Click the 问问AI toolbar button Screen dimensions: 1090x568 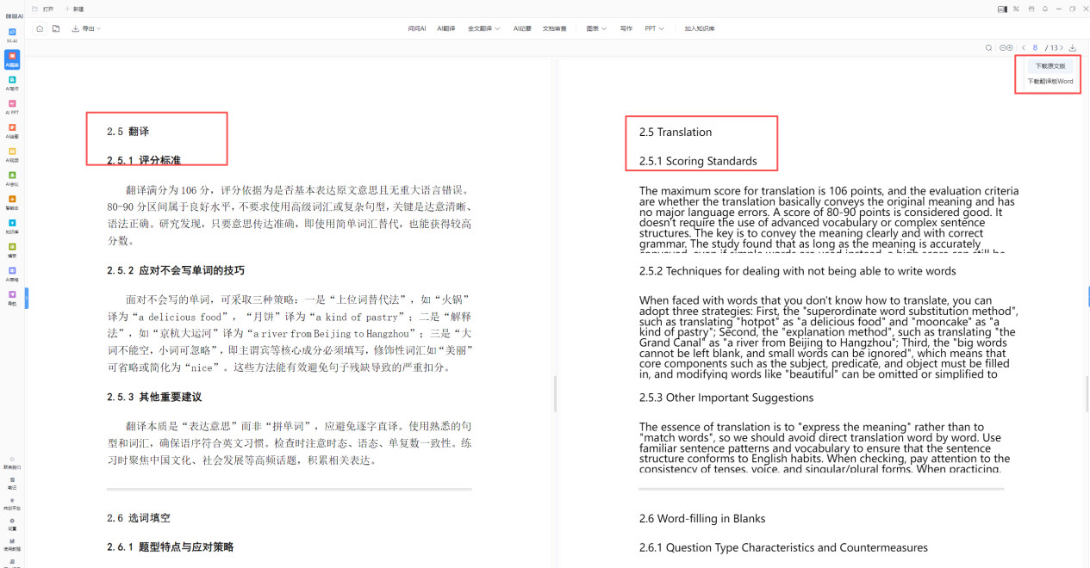click(417, 28)
